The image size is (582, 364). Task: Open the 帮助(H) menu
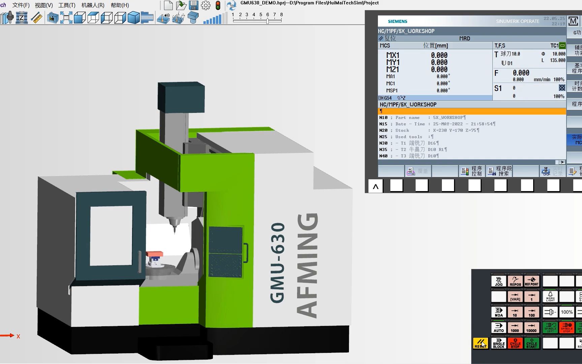point(120,5)
